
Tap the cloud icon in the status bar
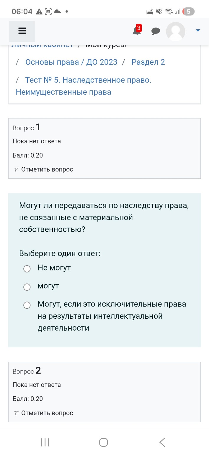57,11
